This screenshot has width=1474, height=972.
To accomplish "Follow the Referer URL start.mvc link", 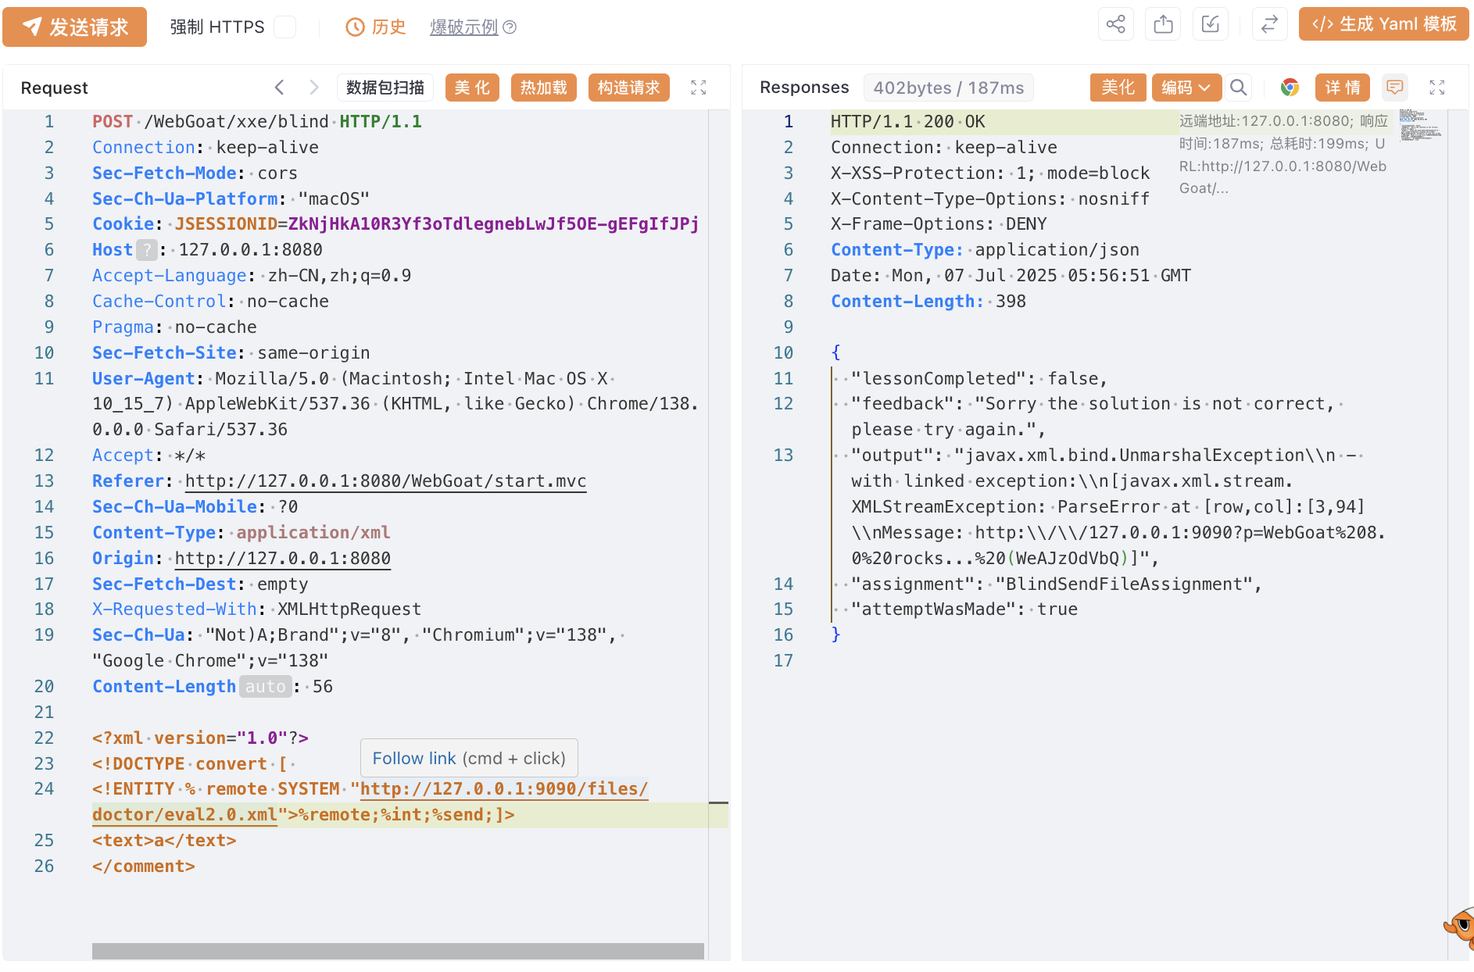I will (x=386, y=481).
